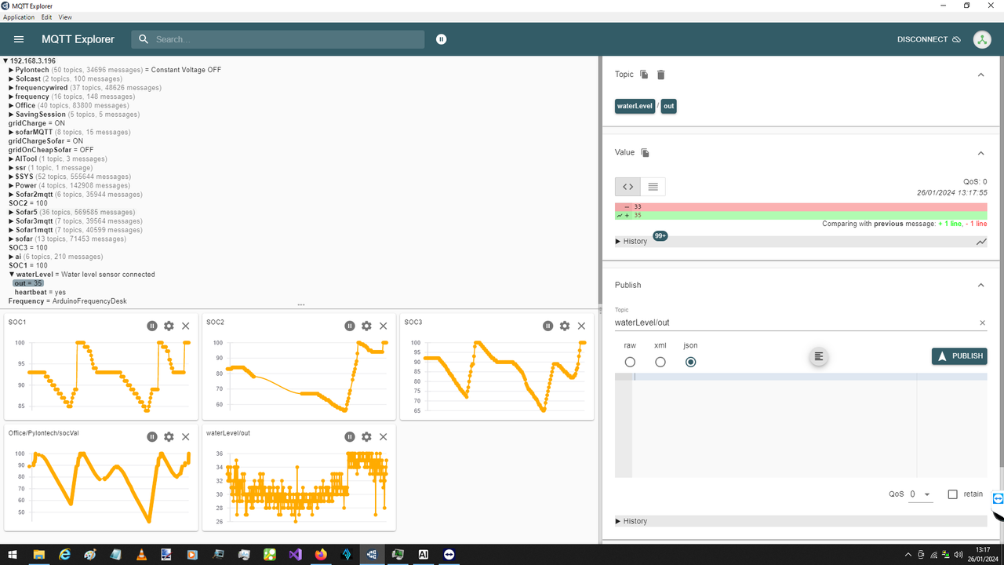The width and height of the screenshot is (1004, 565).
Task: Click into the JSON payload editor
Action: (809, 425)
